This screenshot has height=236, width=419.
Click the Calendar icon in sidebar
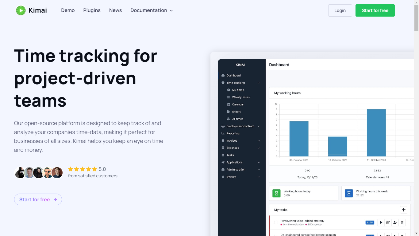[229, 104]
